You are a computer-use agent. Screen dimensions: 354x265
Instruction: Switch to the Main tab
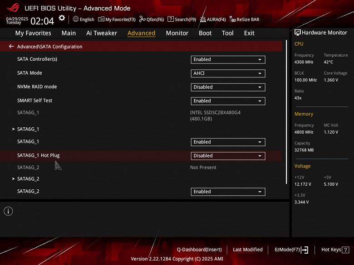click(x=69, y=33)
